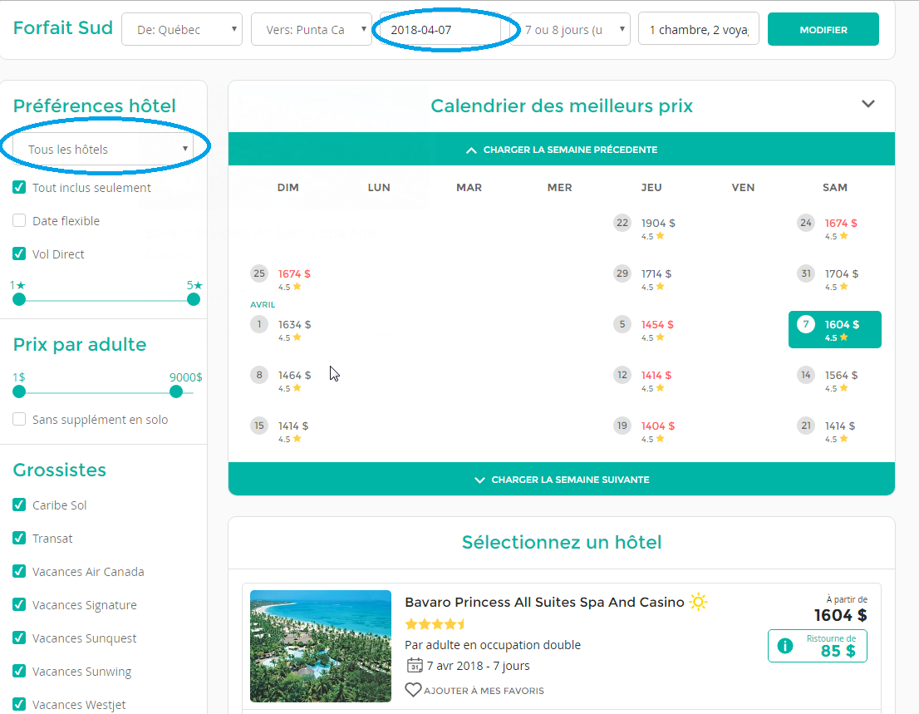The height and width of the screenshot is (714, 919).
Task: Select April 14 at 1564 $
Action: 828,380
